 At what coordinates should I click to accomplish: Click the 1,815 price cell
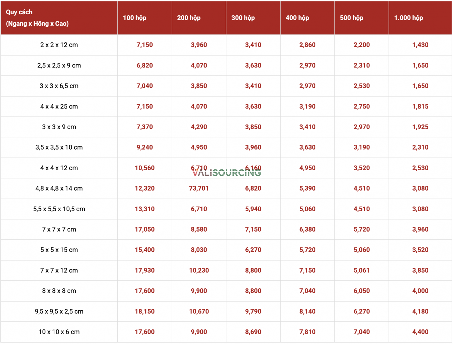coord(420,106)
